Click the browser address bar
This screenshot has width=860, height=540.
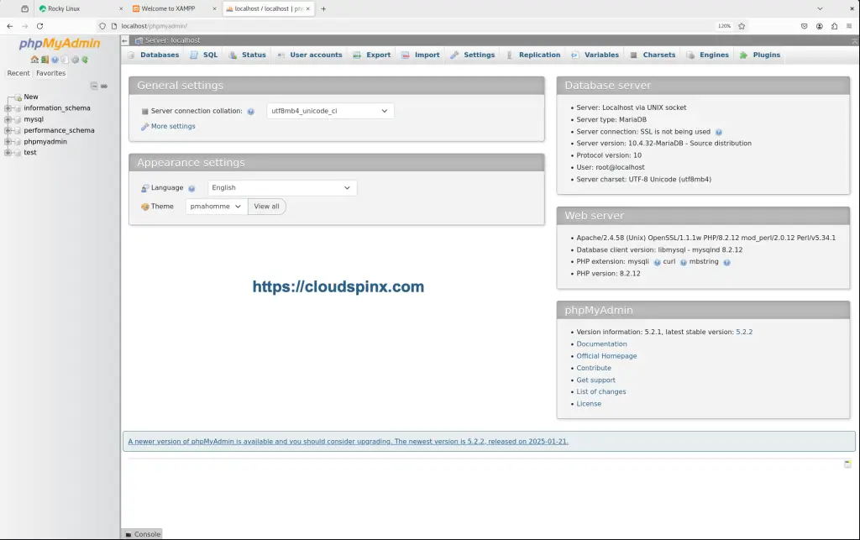click(252, 25)
